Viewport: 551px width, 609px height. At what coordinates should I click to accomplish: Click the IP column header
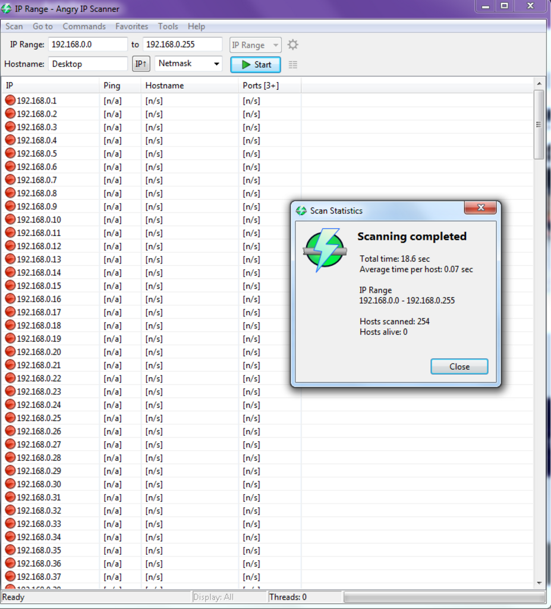tap(51, 86)
